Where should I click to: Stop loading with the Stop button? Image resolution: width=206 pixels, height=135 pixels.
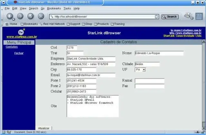pos(41,16)
